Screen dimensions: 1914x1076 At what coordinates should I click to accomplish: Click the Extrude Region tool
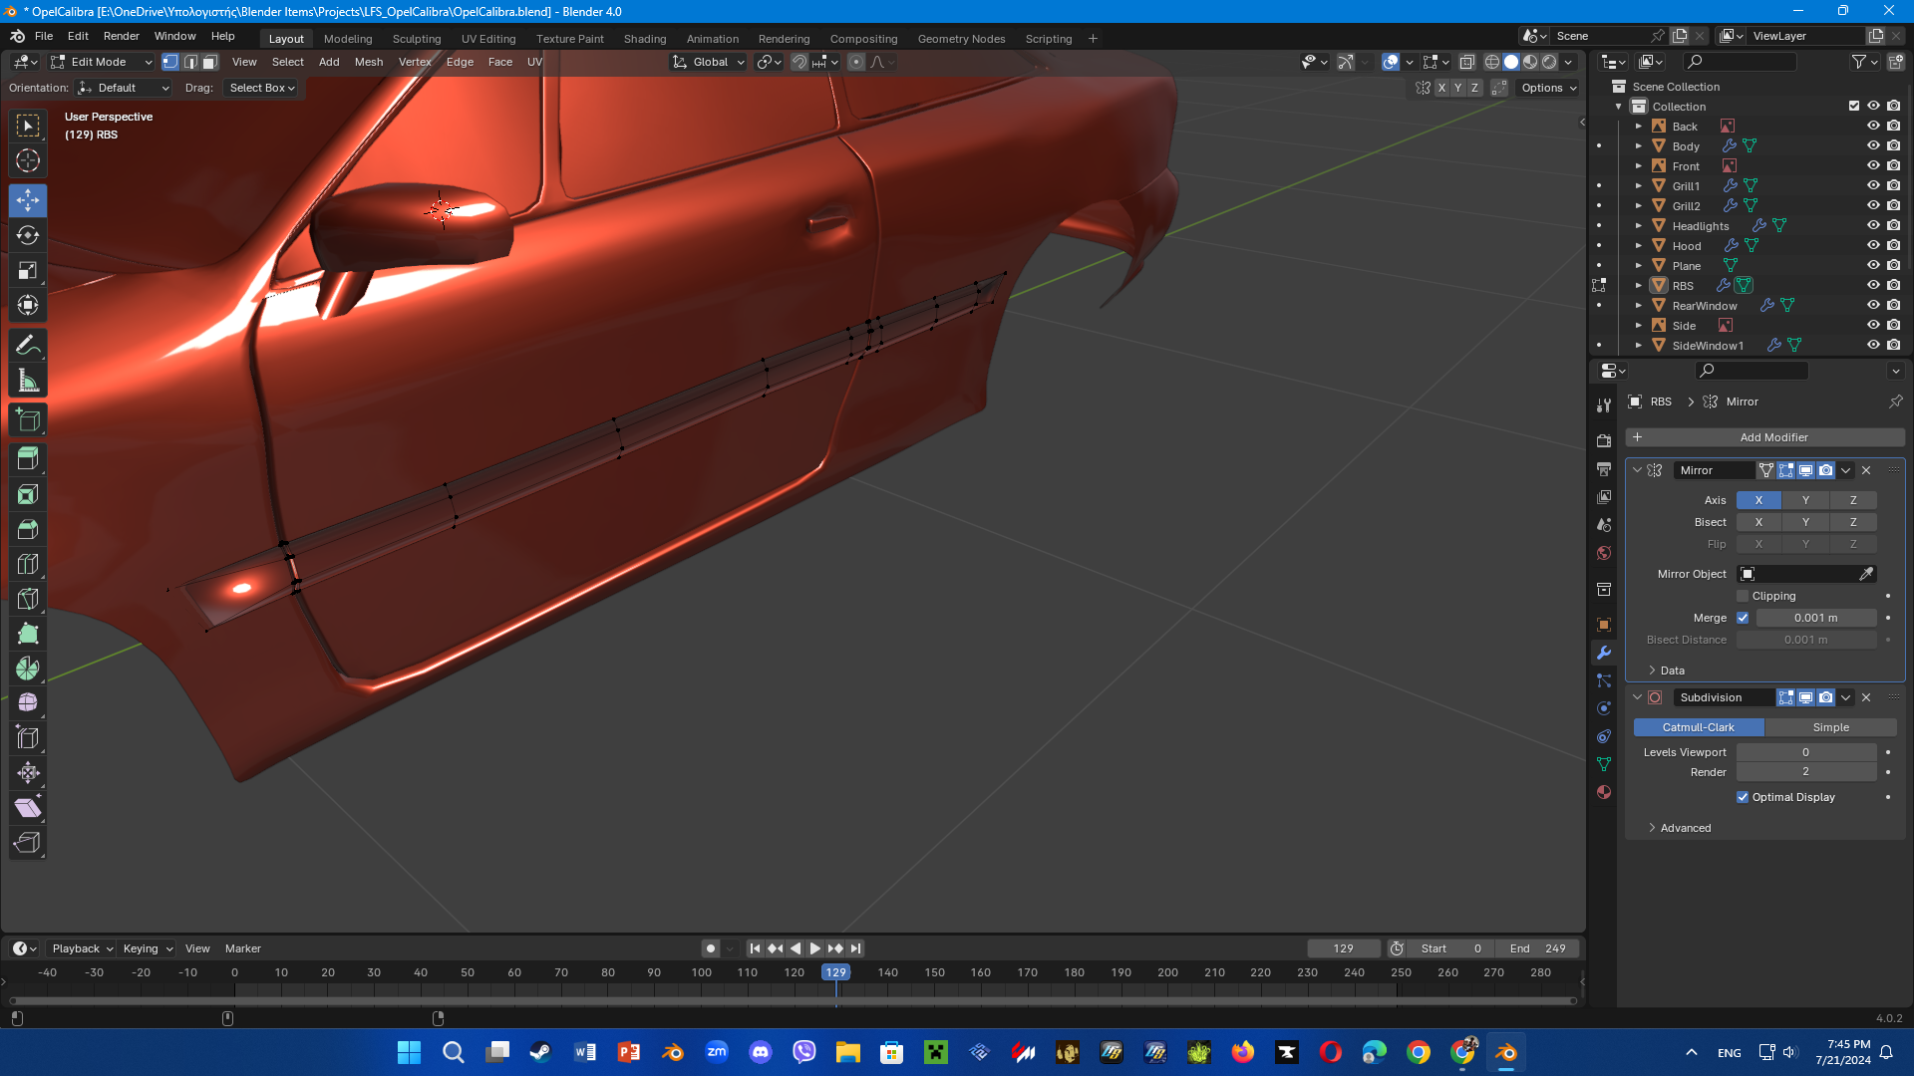click(x=28, y=459)
